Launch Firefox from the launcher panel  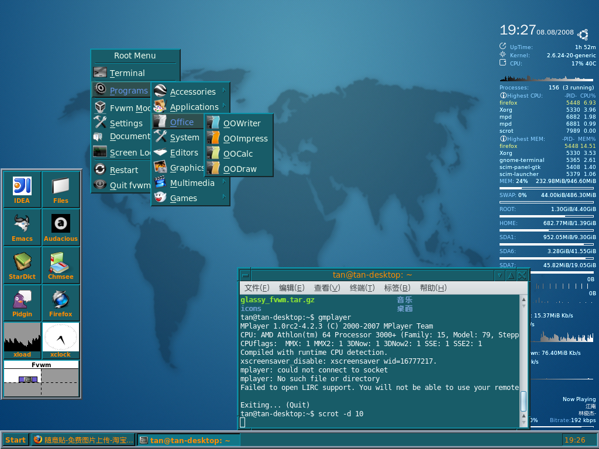coord(61,303)
